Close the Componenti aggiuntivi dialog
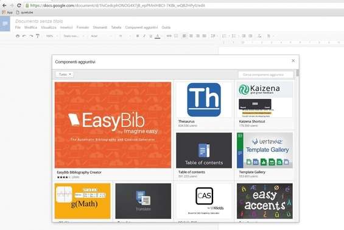 (293, 60)
